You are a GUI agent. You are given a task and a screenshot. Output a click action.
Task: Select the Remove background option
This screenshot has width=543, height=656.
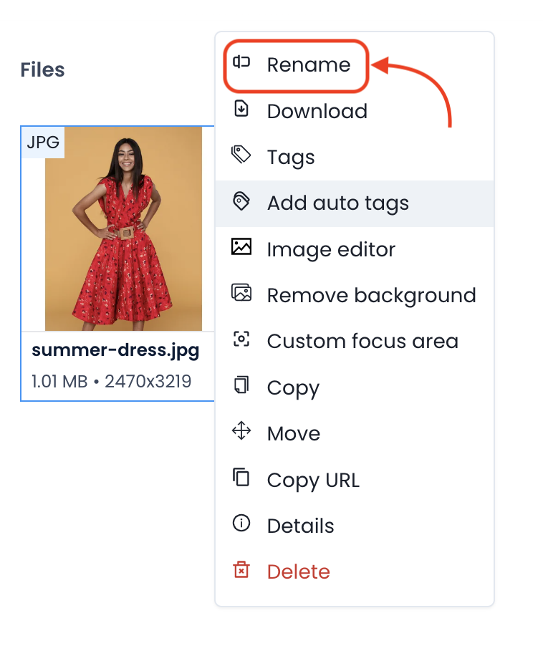[x=355, y=295]
